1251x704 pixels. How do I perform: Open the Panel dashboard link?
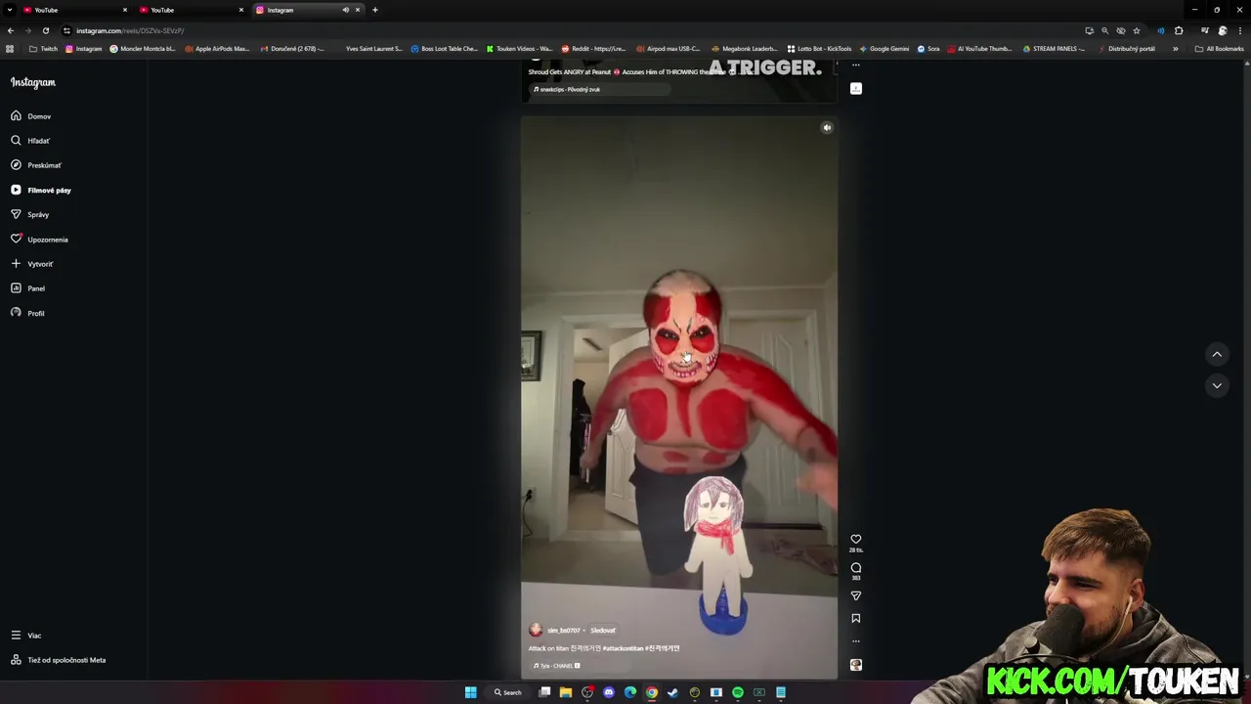tap(28, 288)
